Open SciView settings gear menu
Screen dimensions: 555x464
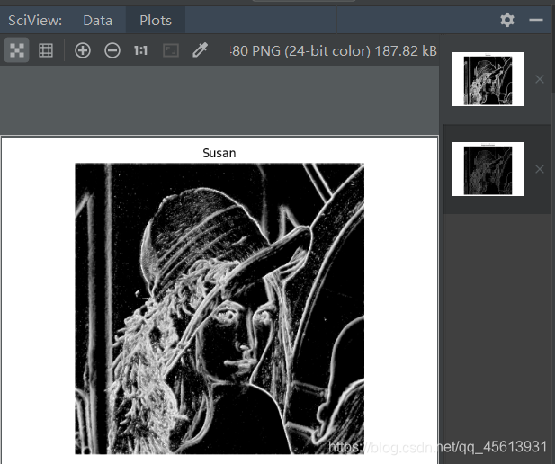[507, 20]
